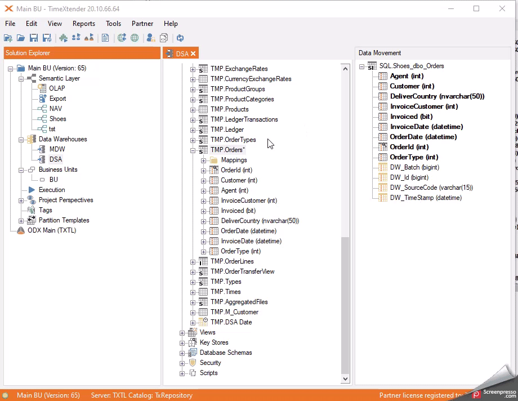Click the Database Schemas icon
The width and height of the screenshot is (518, 401).
[x=193, y=353]
